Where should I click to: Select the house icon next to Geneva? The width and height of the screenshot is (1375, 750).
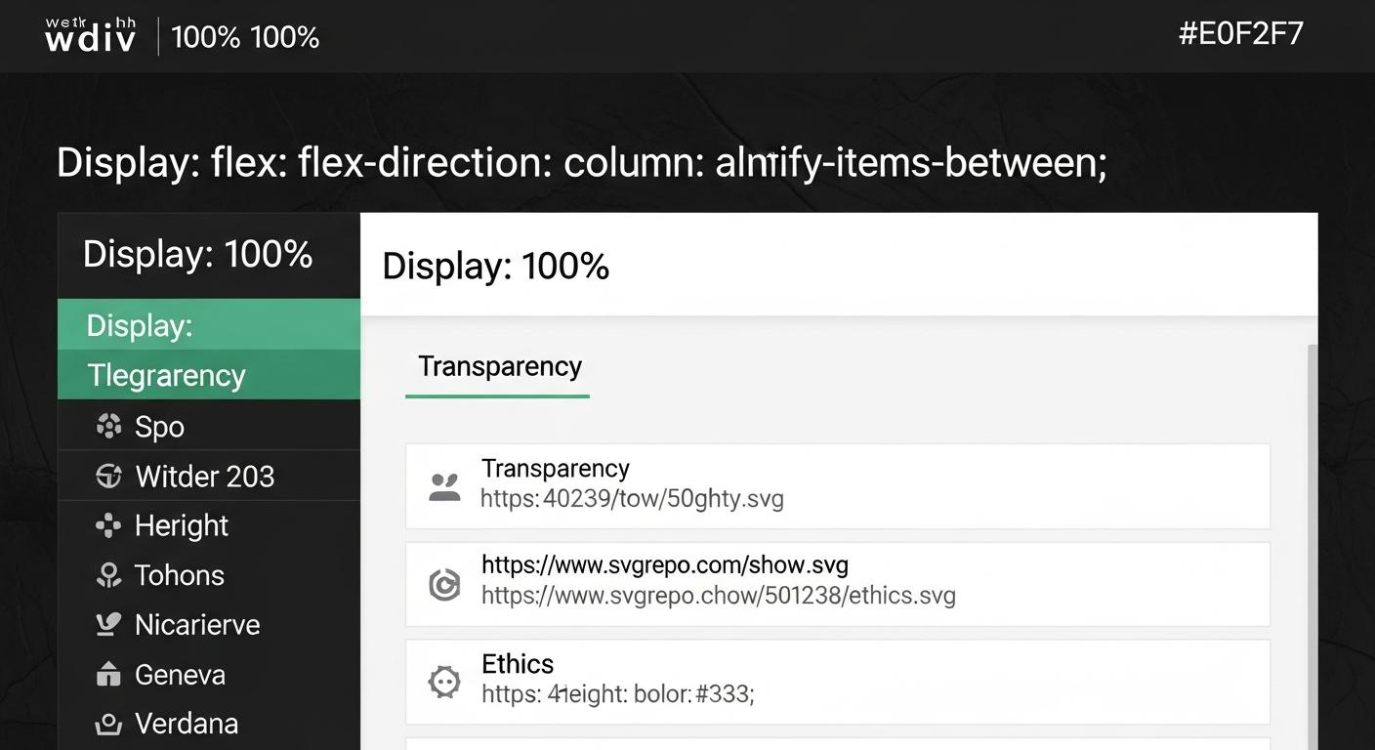click(108, 675)
